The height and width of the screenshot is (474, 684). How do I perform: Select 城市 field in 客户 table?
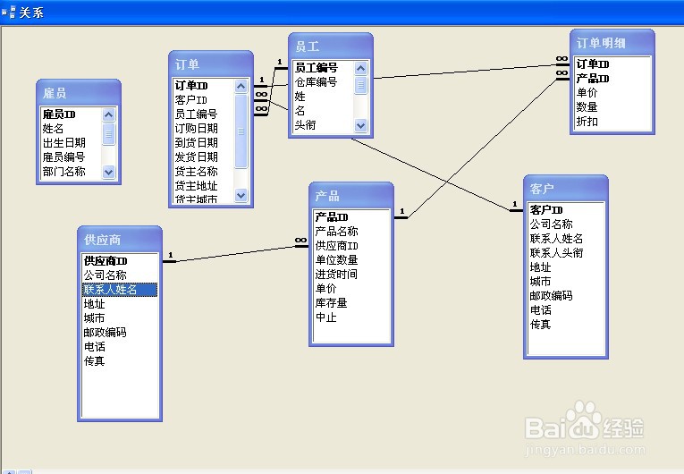coord(566,282)
